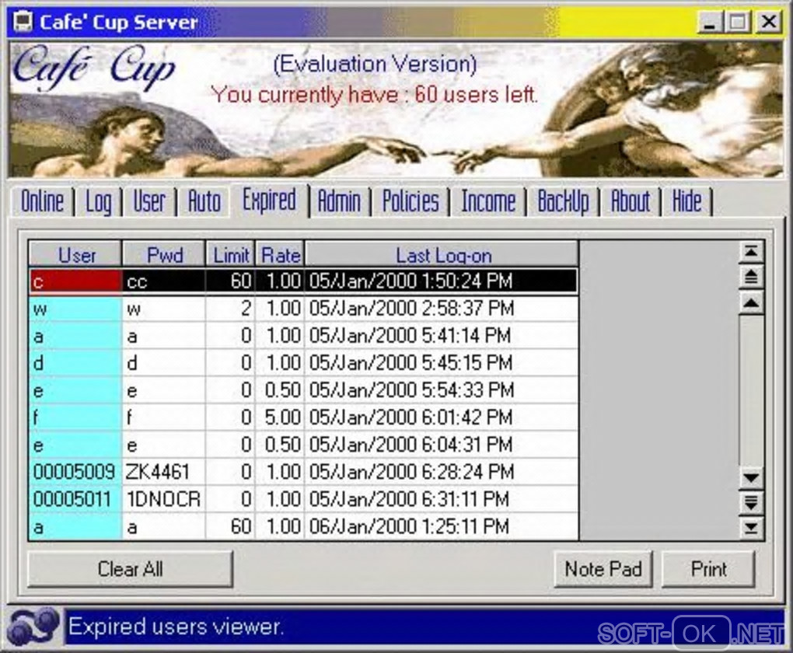
Task: Open the Admin tab
Action: point(339,201)
